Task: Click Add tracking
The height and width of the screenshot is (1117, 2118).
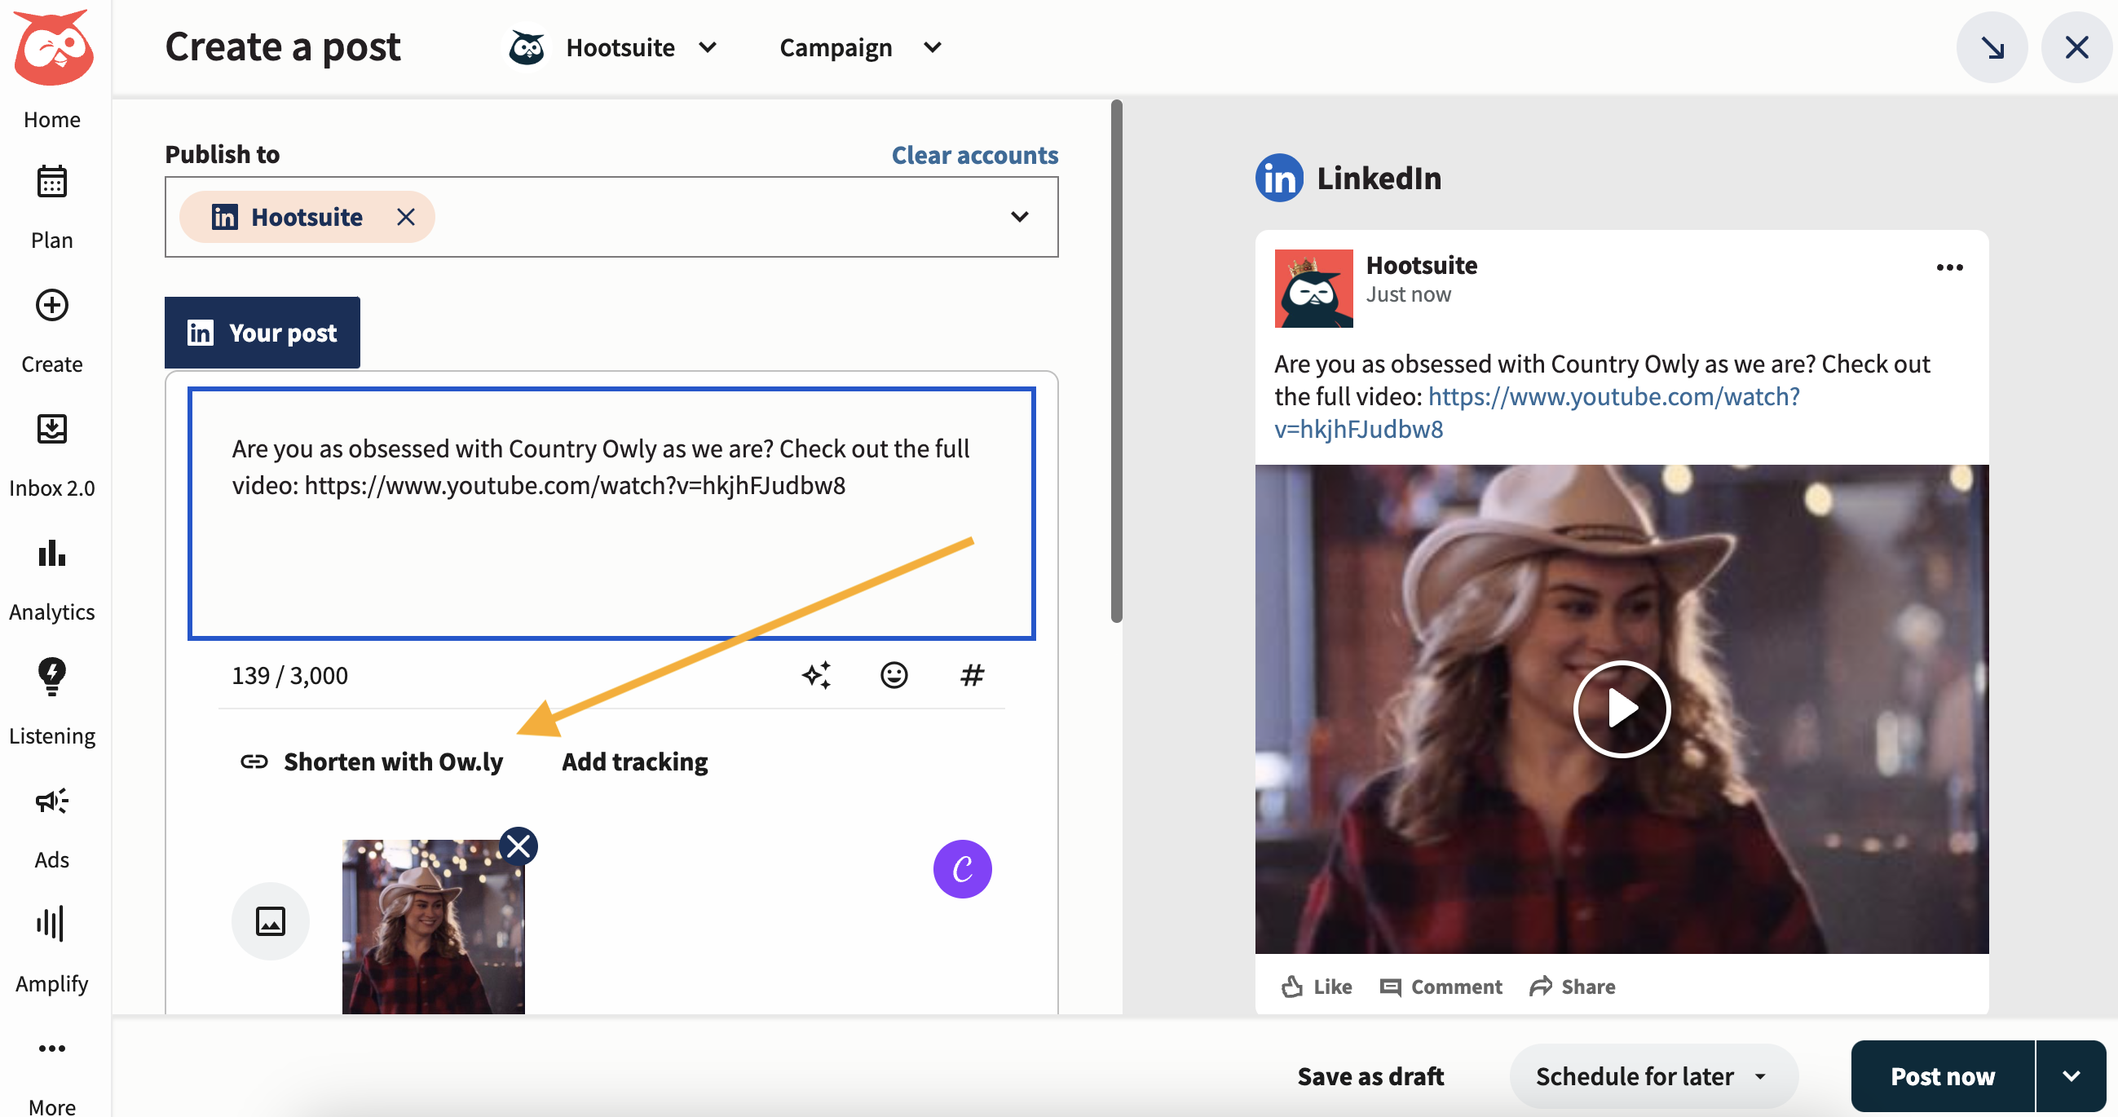Action: 634,762
